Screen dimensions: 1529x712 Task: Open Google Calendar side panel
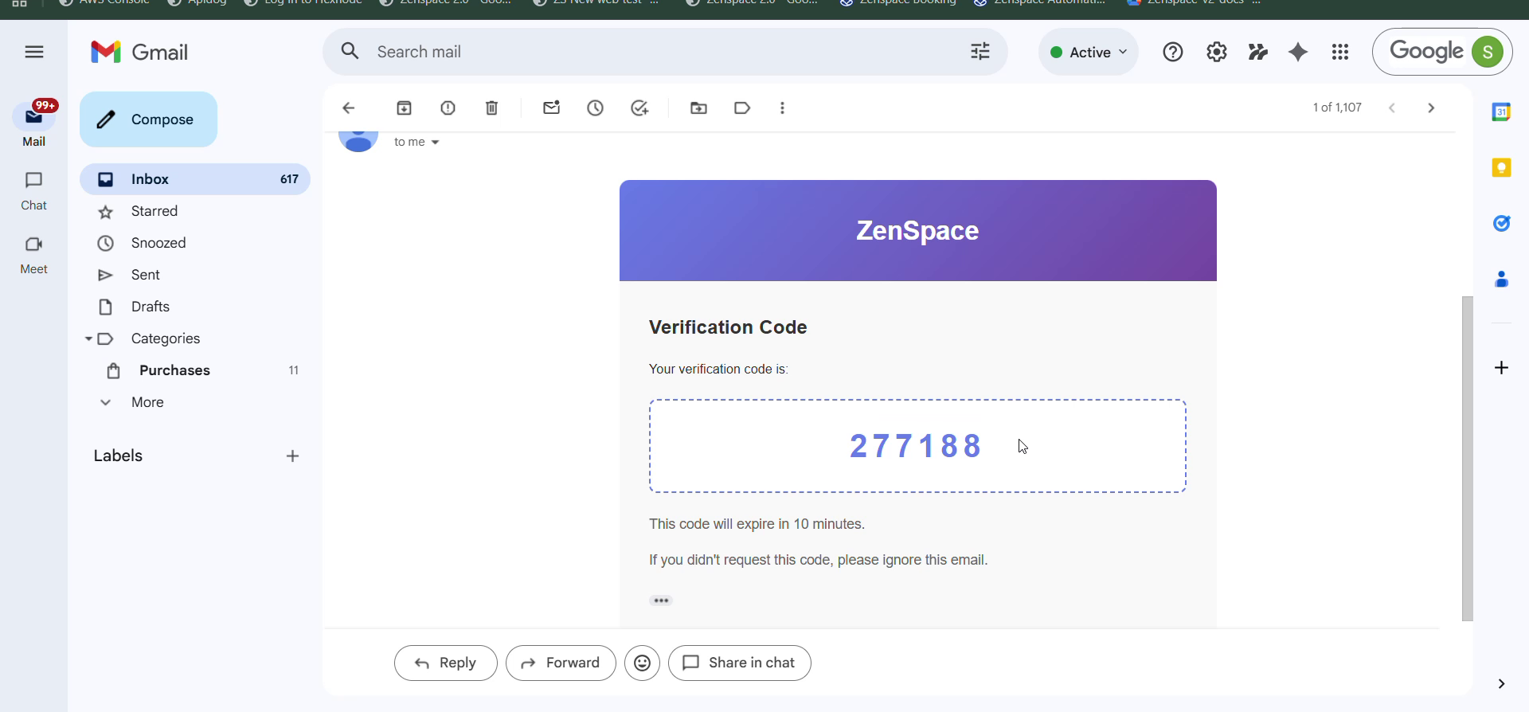[1501, 111]
